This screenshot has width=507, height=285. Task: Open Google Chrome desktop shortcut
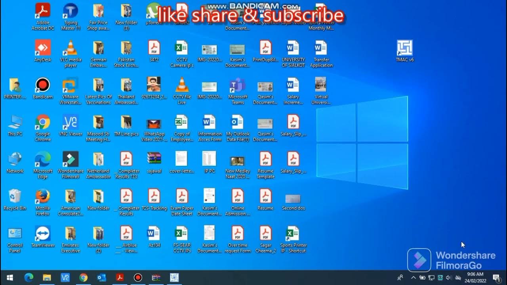coord(43,128)
